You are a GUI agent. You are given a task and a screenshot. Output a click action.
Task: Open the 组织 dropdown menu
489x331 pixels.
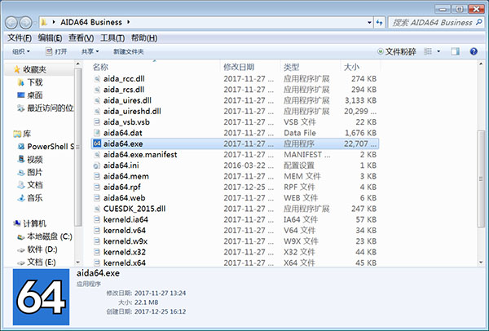tap(21, 51)
